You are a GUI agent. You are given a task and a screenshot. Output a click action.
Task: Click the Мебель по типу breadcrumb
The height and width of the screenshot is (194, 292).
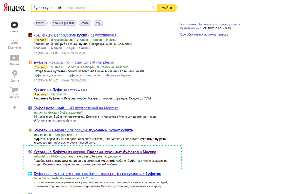point(62,157)
